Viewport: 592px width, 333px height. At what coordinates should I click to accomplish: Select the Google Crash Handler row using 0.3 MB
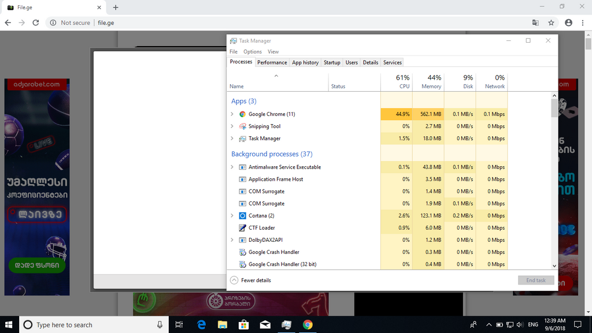tap(367, 252)
